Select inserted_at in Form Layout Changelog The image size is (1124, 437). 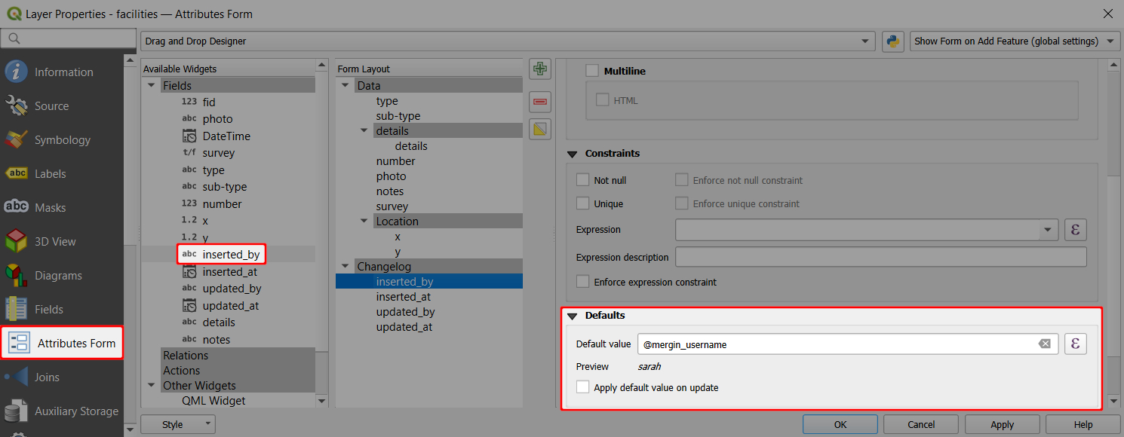click(x=404, y=297)
